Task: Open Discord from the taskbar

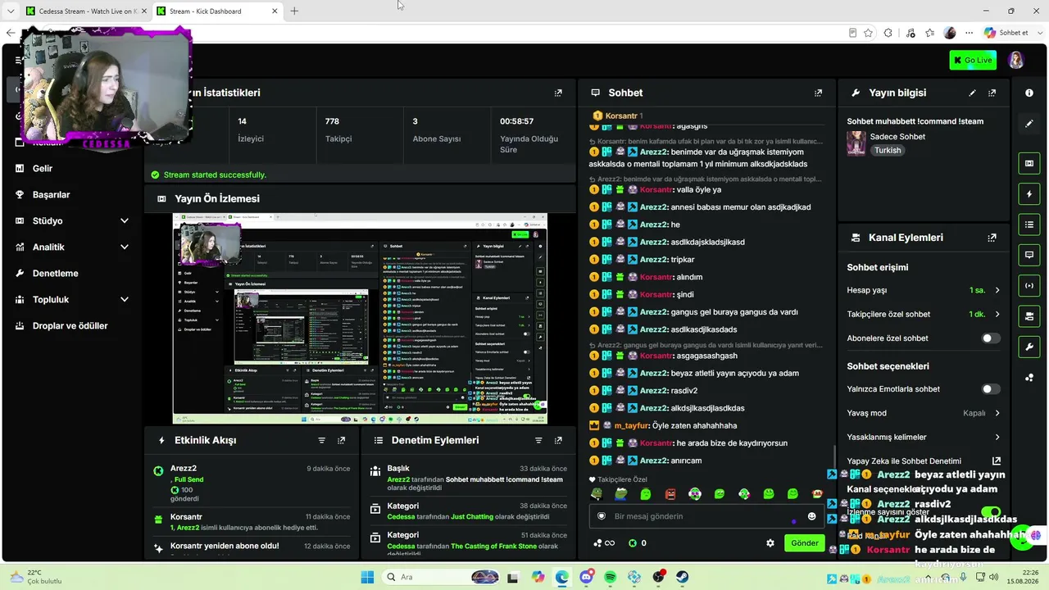Action: pos(586,577)
